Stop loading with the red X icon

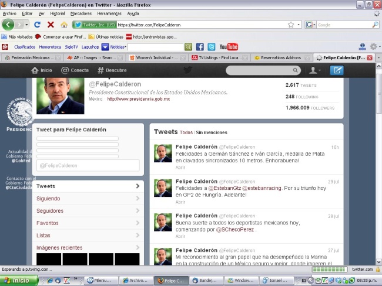tap(51, 25)
